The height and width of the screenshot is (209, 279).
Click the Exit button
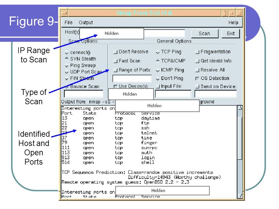coord(231,33)
